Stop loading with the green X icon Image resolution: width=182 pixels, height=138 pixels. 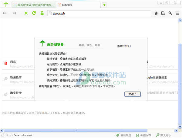click(26, 13)
